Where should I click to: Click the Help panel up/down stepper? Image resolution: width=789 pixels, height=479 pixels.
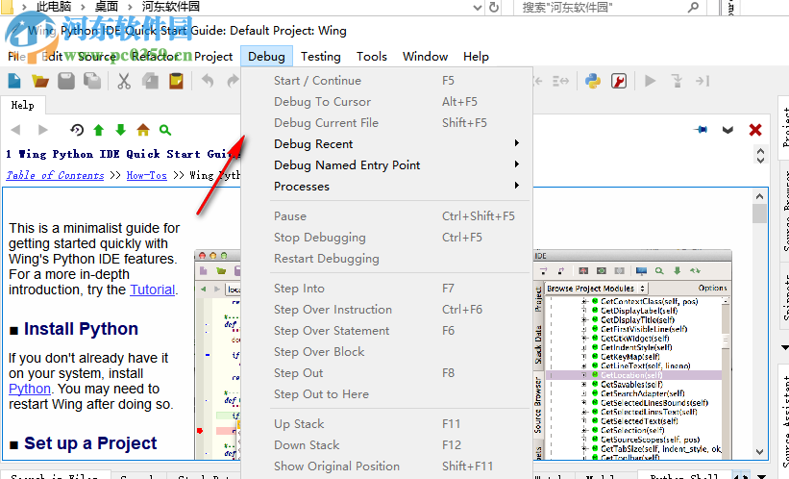click(x=760, y=155)
